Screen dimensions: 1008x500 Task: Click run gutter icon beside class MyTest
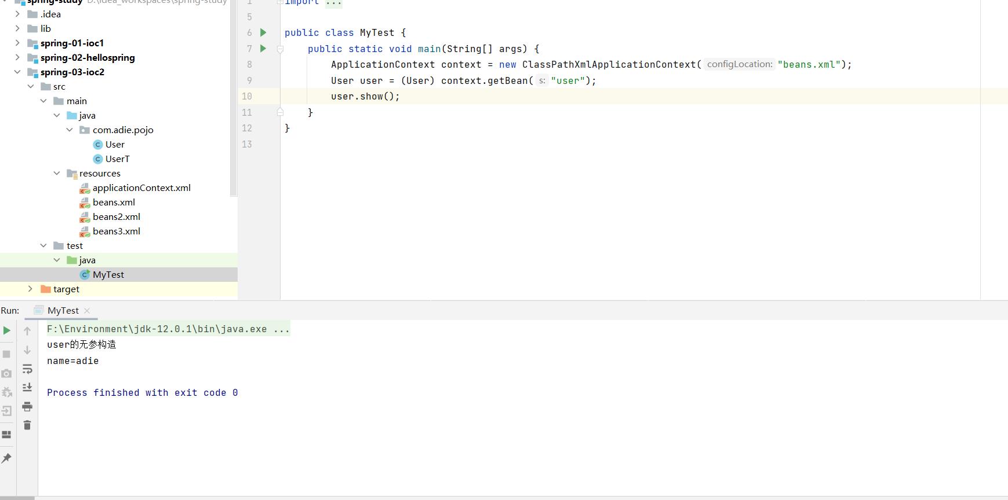pos(263,32)
